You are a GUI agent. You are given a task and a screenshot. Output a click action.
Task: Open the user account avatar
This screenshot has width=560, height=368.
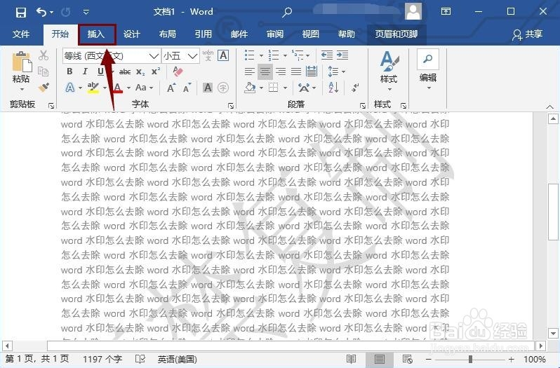pos(413,11)
